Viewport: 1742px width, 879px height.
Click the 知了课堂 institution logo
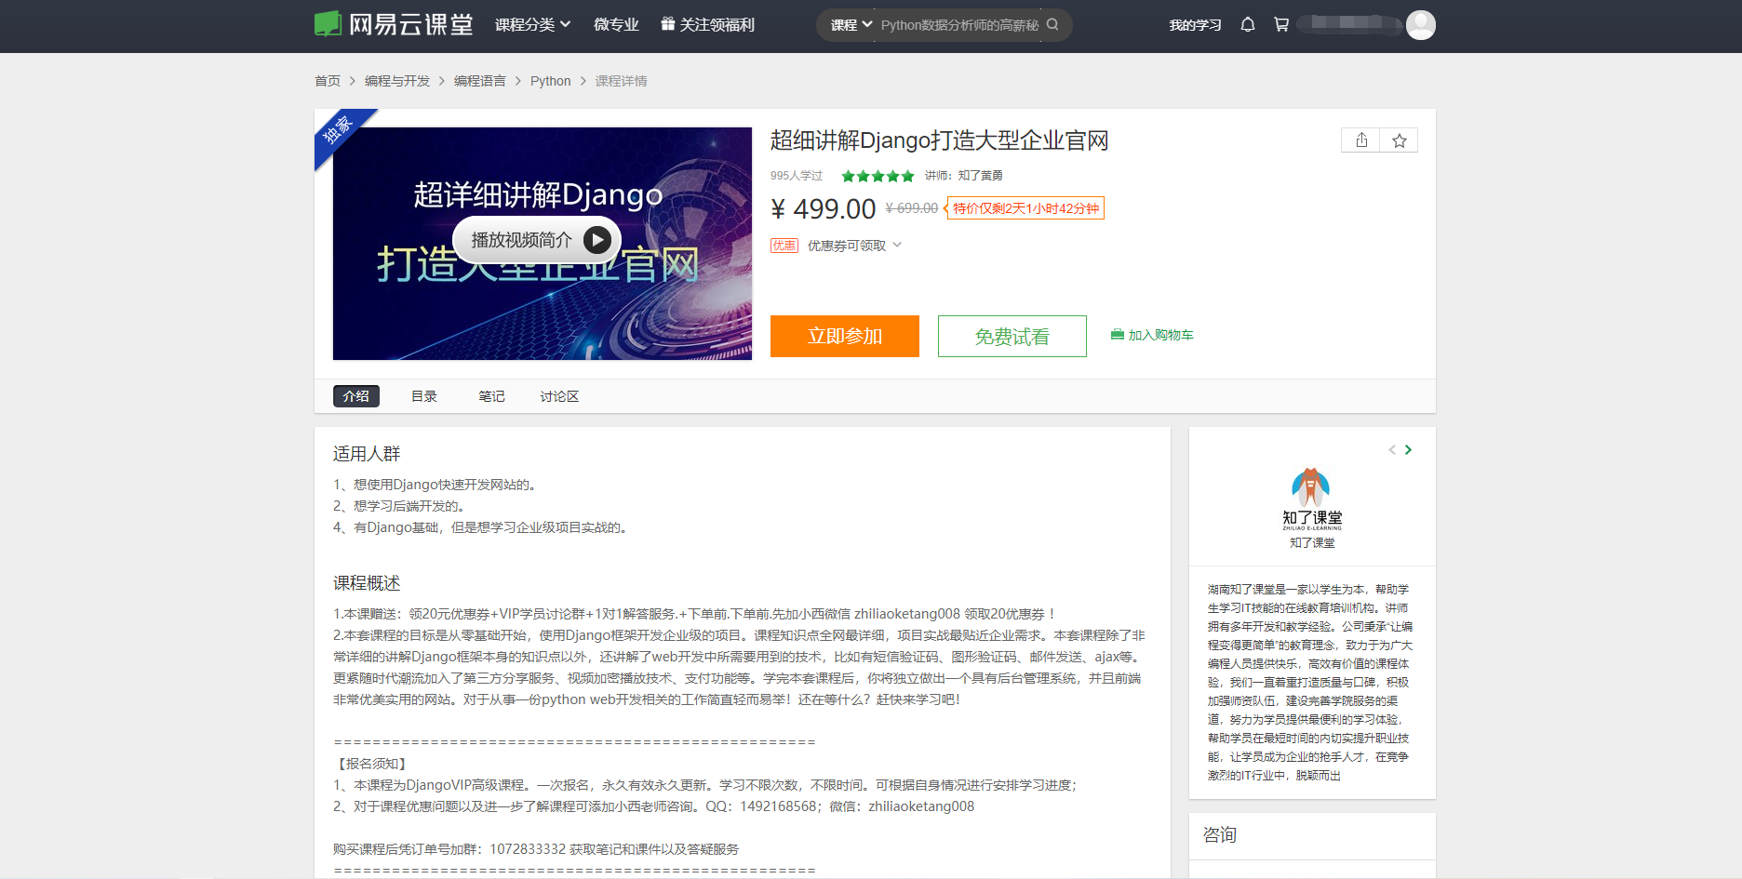click(x=1312, y=499)
